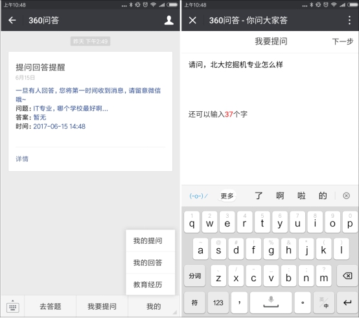Screen dimensions: 359x318
Task: Tap 下一步 to continue
Action: click(343, 41)
